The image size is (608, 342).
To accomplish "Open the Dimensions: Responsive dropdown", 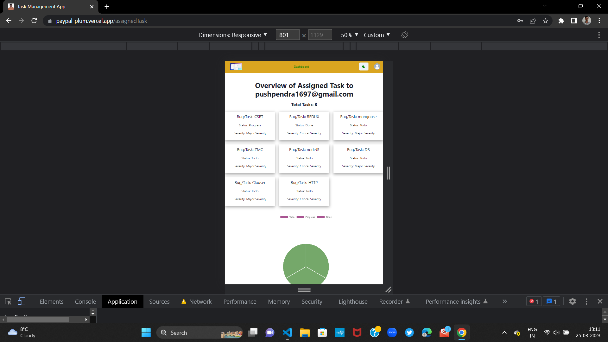I will click(232, 35).
